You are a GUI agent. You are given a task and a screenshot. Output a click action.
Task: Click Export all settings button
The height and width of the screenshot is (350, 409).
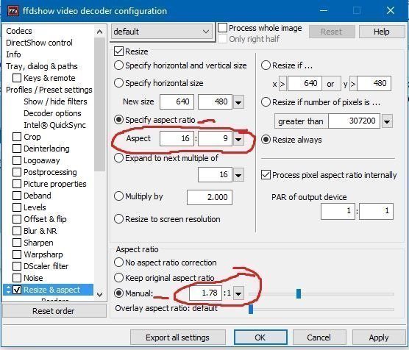coord(177,337)
